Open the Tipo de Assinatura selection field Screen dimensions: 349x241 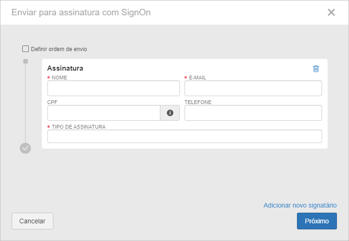(184, 136)
